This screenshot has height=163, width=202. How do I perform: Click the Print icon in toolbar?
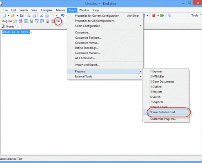tap(29, 15)
